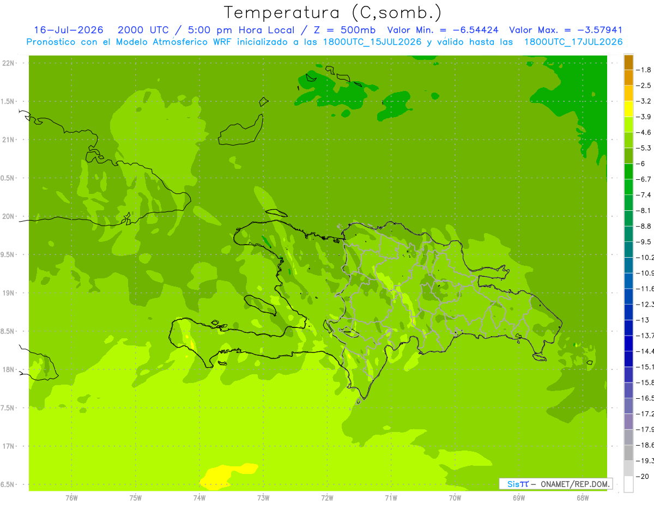Click the '-2.5' colorbar value
Viewport: 654px width, 505px height.
point(644,86)
